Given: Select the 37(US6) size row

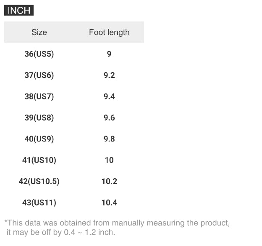Looking at the screenshot, I should [x=39, y=75].
